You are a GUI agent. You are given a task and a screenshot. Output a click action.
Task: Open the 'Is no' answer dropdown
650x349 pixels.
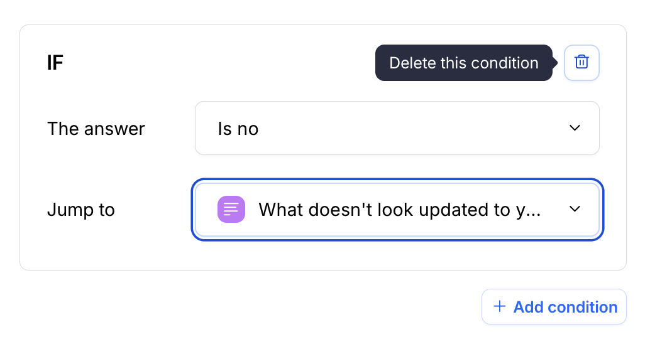[397, 128]
